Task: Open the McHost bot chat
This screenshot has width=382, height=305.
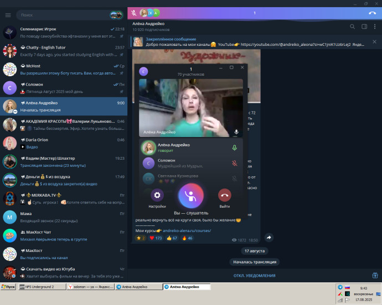Action: point(64,69)
